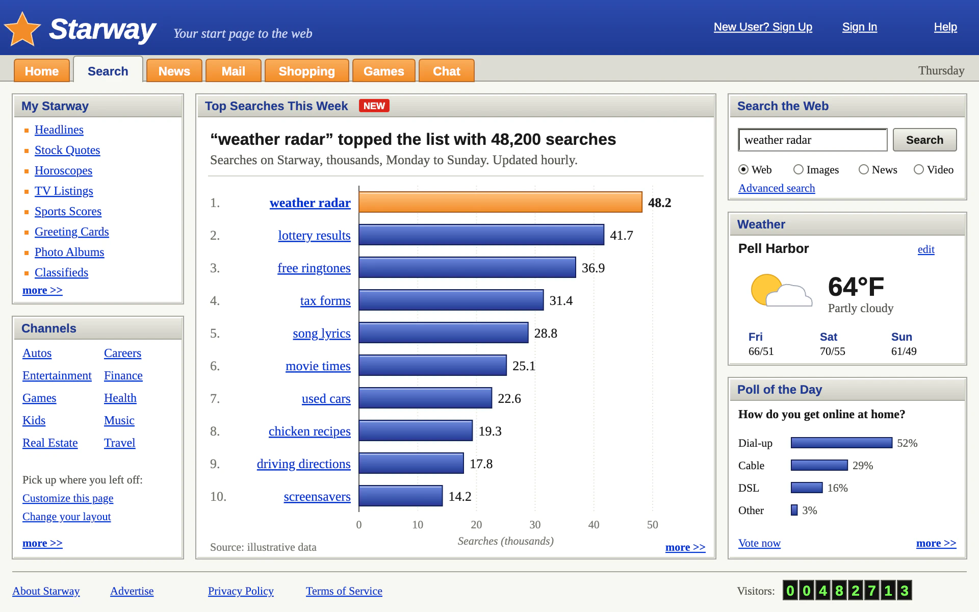Image resolution: width=979 pixels, height=612 pixels.
Task: Click the search text input field
Action: point(813,140)
